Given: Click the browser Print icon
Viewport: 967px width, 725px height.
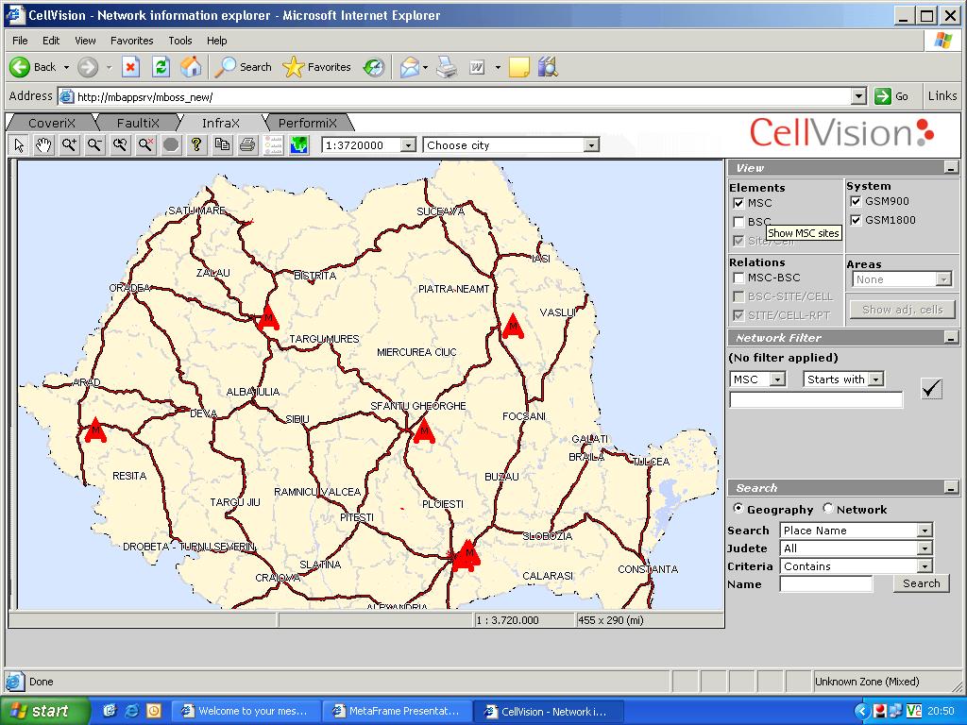Looking at the screenshot, I should tap(447, 67).
